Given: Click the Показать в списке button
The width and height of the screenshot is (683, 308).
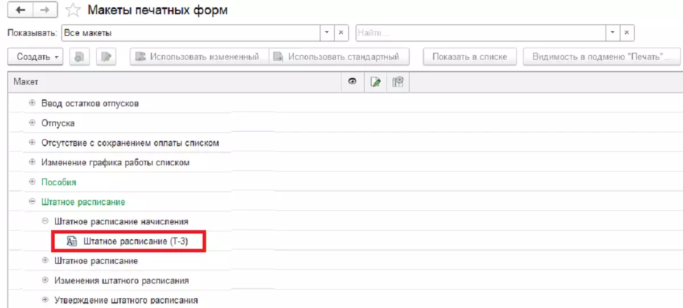Looking at the screenshot, I should [x=470, y=57].
